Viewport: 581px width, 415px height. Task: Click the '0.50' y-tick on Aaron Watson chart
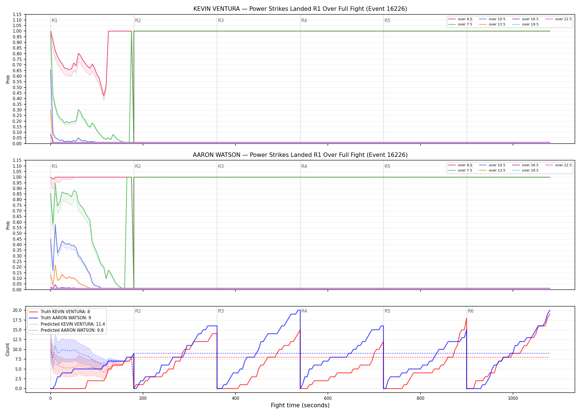17,233
